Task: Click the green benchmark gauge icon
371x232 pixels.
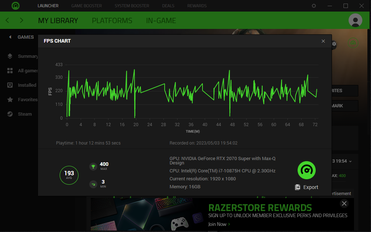Action: pyautogui.click(x=306, y=170)
